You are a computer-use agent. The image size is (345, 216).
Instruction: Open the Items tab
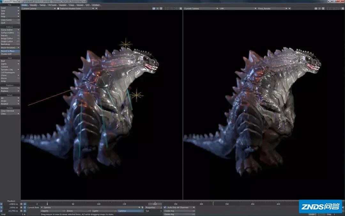(x=25, y=5)
